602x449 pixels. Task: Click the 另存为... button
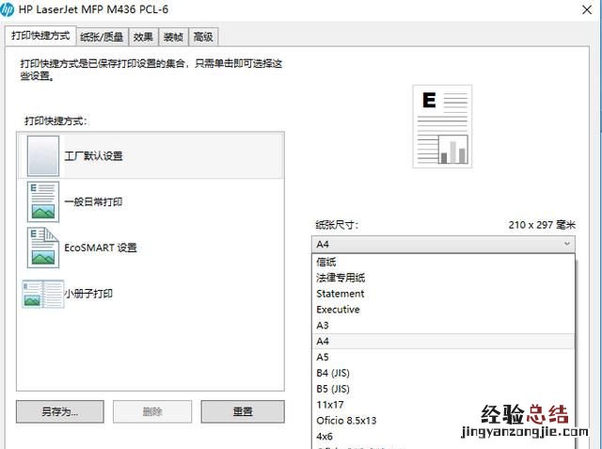pos(60,411)
